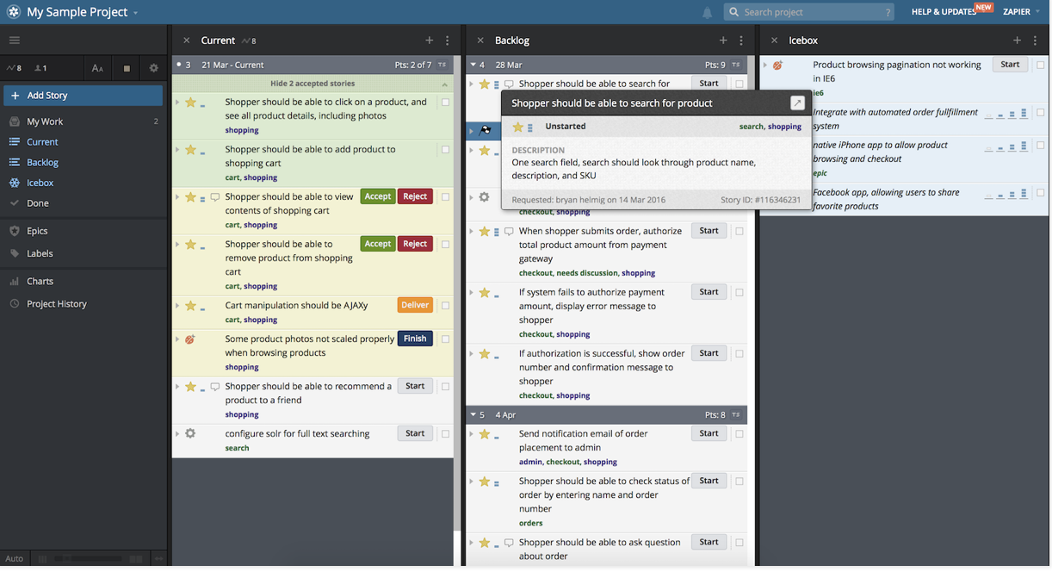Viewport: 1052px width, 572px height.
Task: Close the Current panel with the X icon
Action: click(187, 40)
